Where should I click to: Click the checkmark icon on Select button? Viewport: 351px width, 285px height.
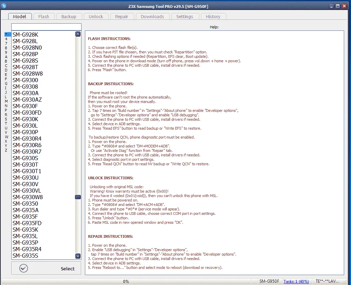pos(24,268)
